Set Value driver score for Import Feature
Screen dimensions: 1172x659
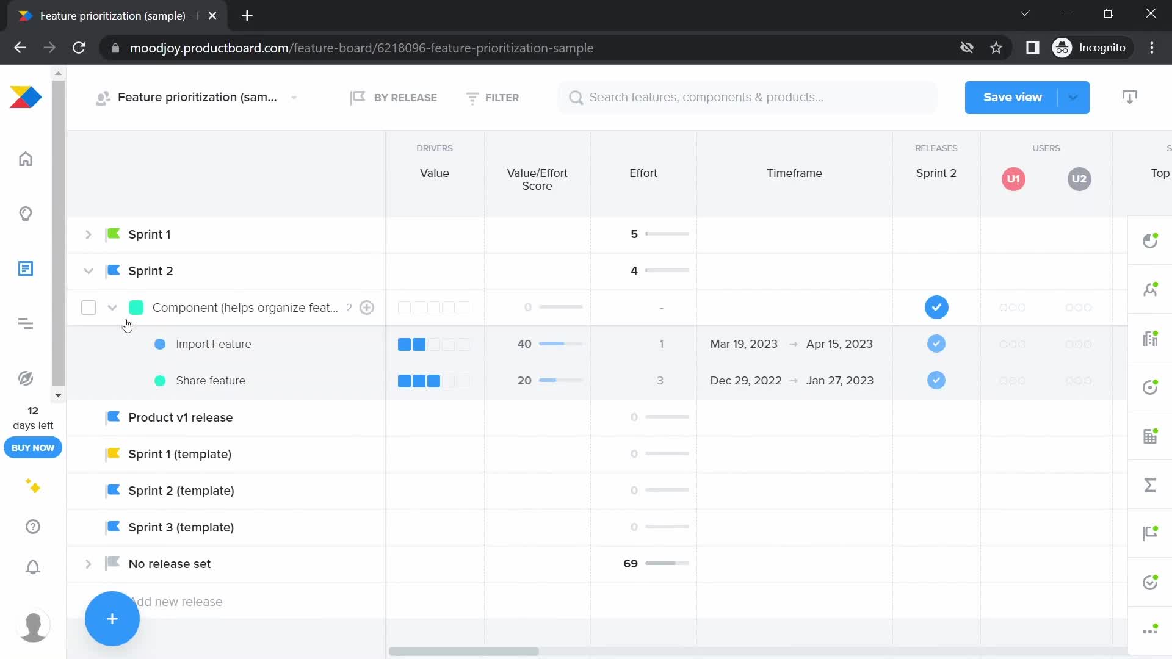pos(433,344)
